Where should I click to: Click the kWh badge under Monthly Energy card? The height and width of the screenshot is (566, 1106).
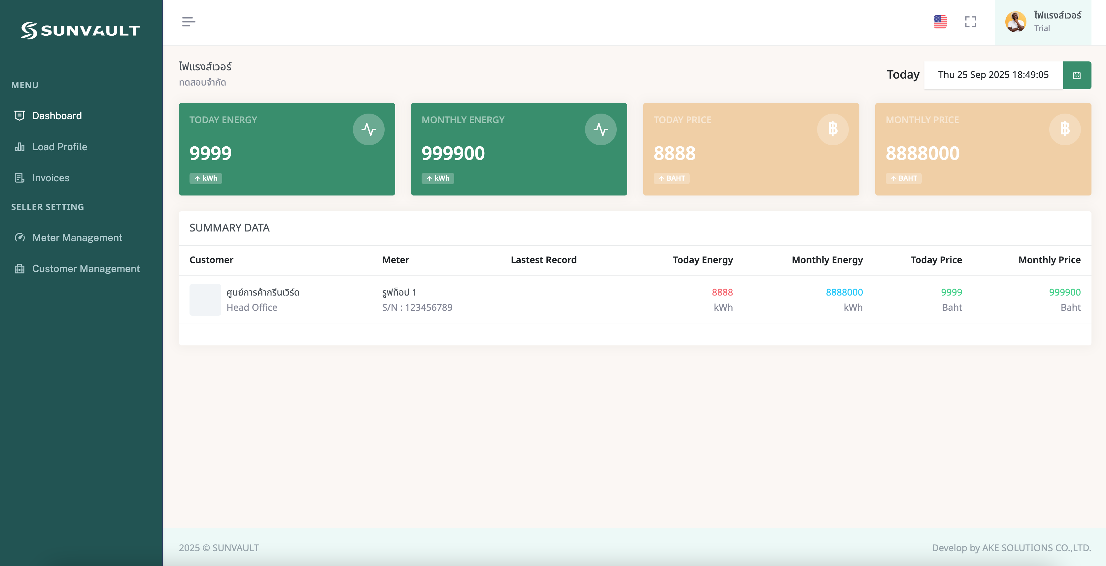coord(438,178)
